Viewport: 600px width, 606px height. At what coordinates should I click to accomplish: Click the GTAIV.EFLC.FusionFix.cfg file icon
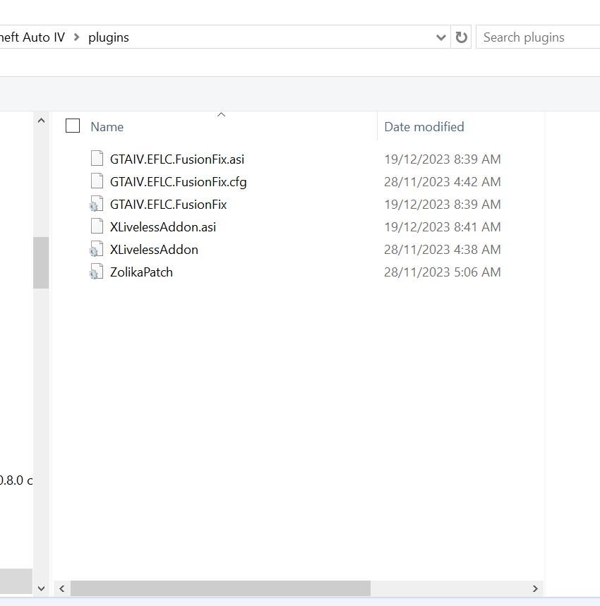(97, 181)
